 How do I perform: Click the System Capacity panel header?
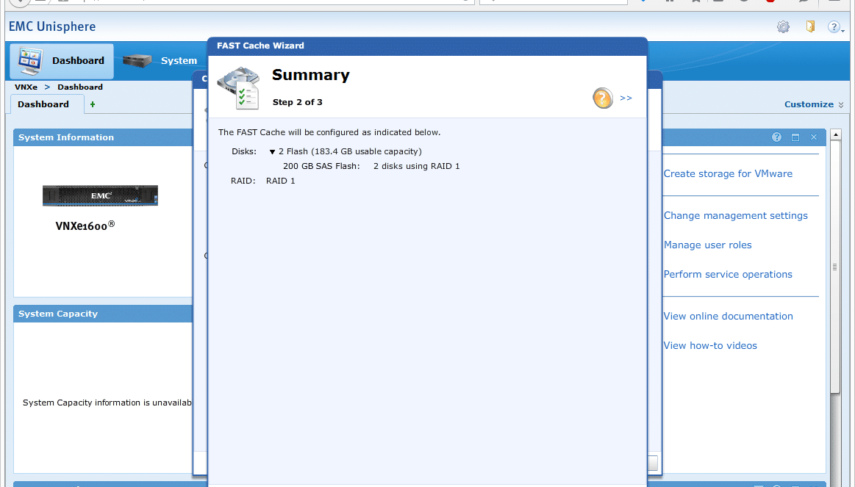point(103,314)
